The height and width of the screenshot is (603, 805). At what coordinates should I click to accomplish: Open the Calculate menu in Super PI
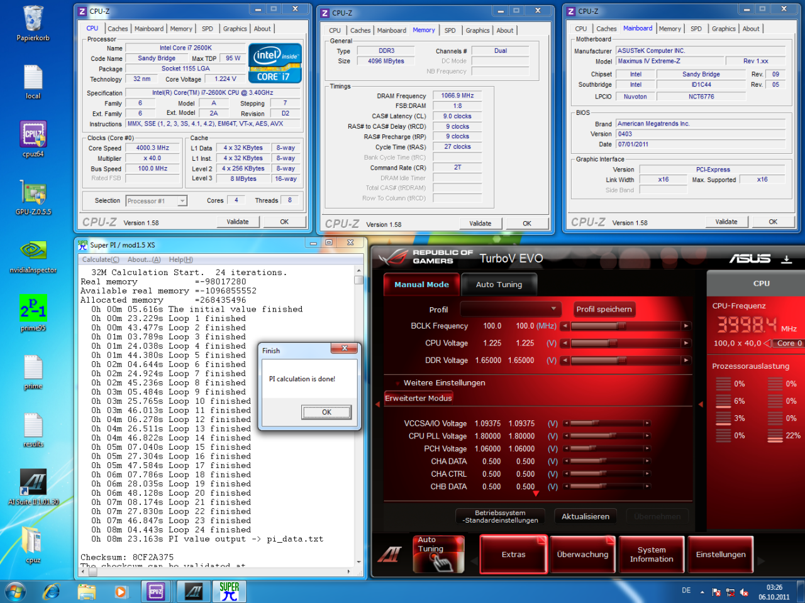click(101, 259)
